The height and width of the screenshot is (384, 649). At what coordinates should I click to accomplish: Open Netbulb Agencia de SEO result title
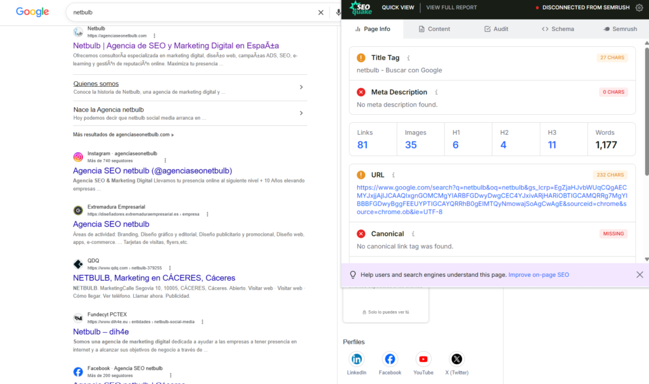click(x=176, y=46)
